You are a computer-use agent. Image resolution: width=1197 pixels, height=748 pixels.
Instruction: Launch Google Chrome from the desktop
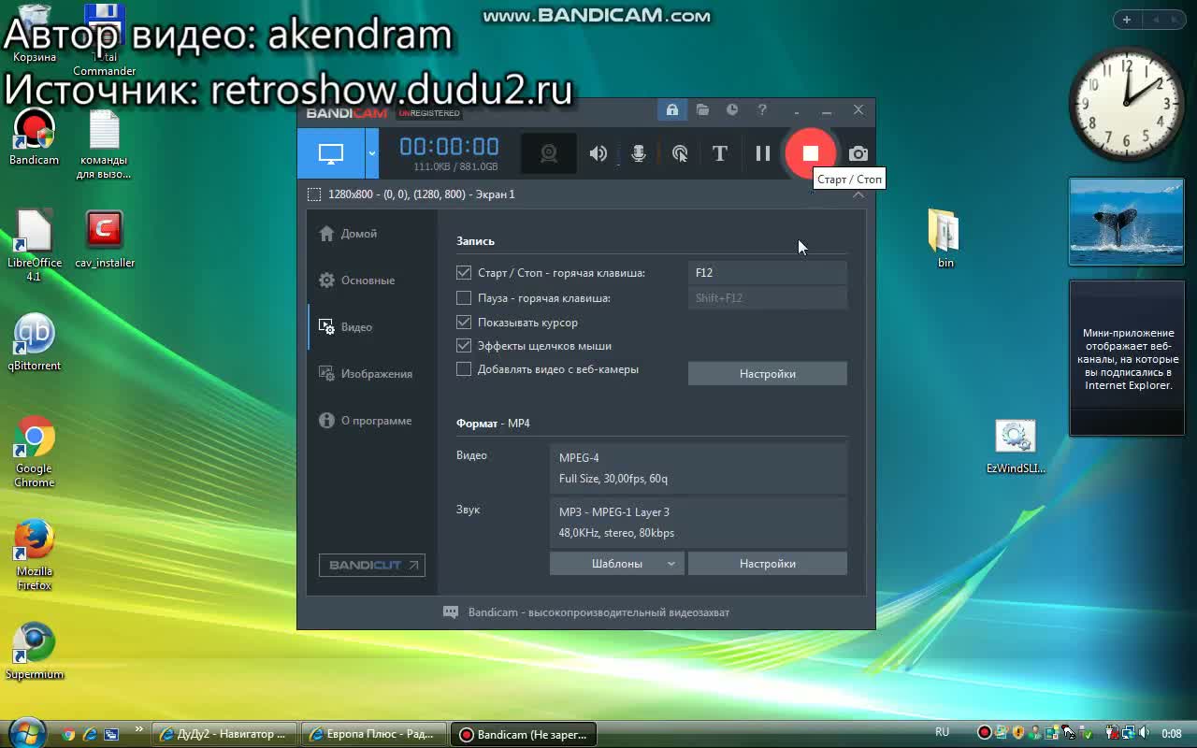[35, 453]
